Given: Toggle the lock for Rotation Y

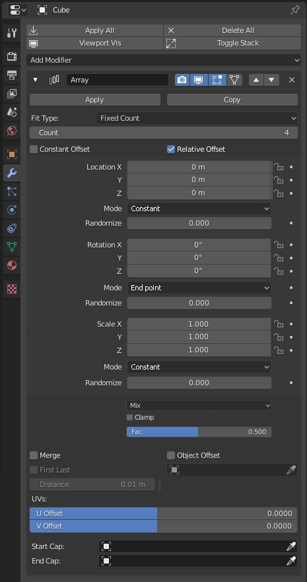Looking at the screenshot, I should pyautogui.click(x=279, y=257).
